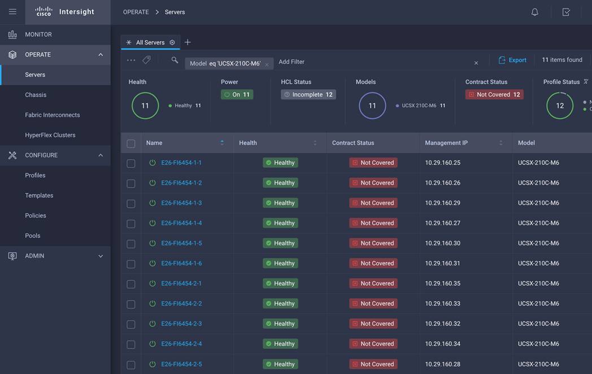Click power icon for E26-FI6454-2-2
The height and width of the screenshot is (374, 592).
click(153, 303)
